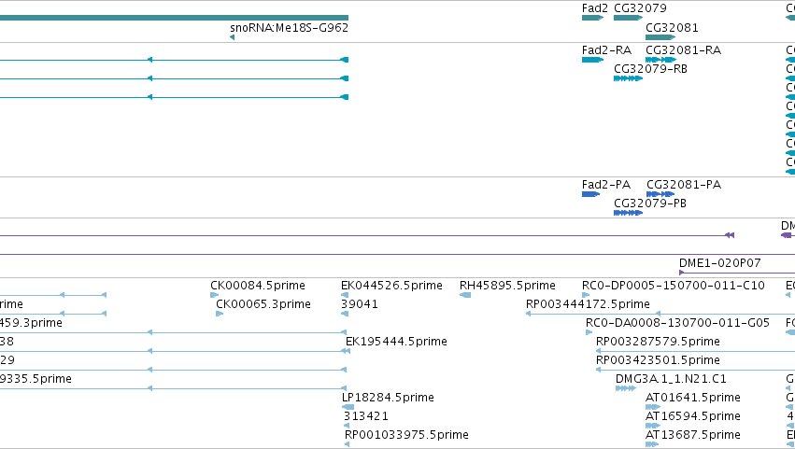Open RC0-DP0005-150700-011-C10 label
795x449 pixels.
[674, 286]
